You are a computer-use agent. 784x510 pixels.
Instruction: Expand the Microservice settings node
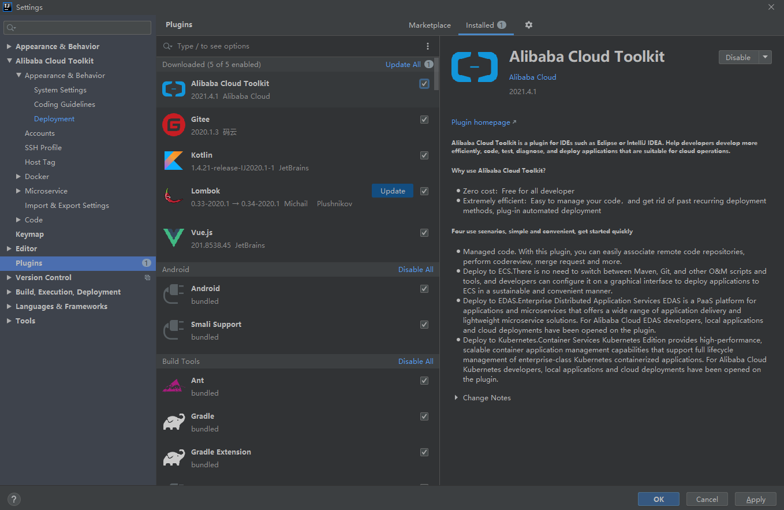(x=18, y=191)
